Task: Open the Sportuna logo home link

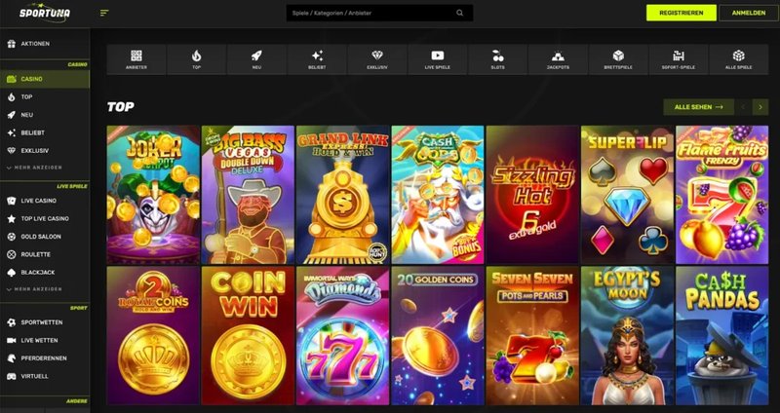Action: point(45,13)
